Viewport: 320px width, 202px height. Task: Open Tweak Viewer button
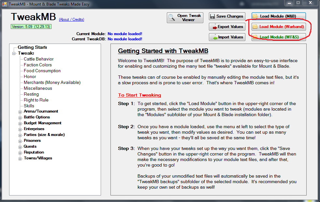185,18
